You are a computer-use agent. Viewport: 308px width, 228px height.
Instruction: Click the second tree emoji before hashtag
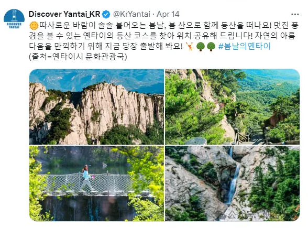(x=211, y=47)
